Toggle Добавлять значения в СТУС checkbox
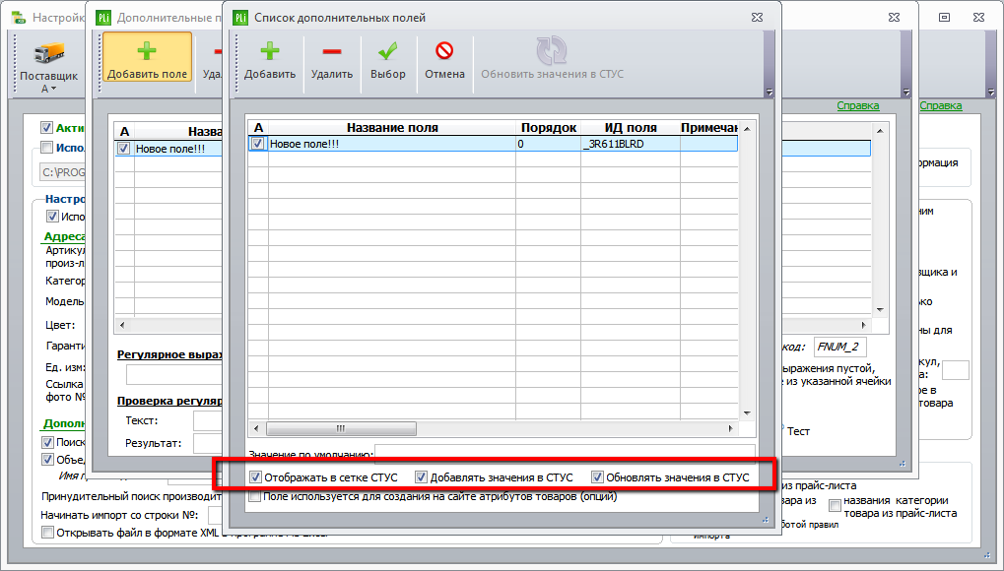 (x=421, y=476)
